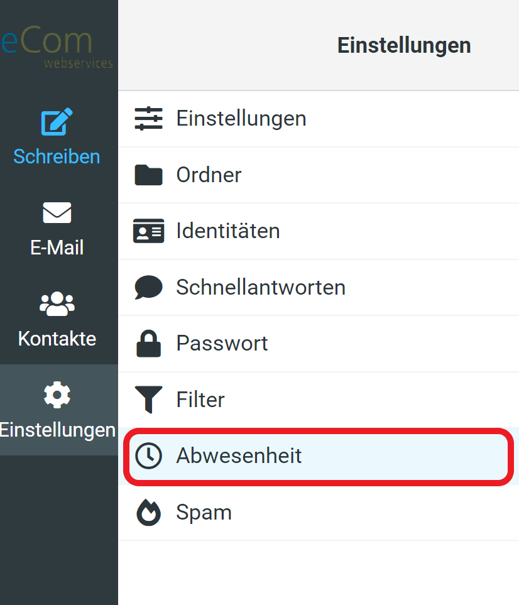Image resolution: width=519 pixels, height=605 pixels.
Task: Select the clock icon for Abwesenheit
Action: 148,455
